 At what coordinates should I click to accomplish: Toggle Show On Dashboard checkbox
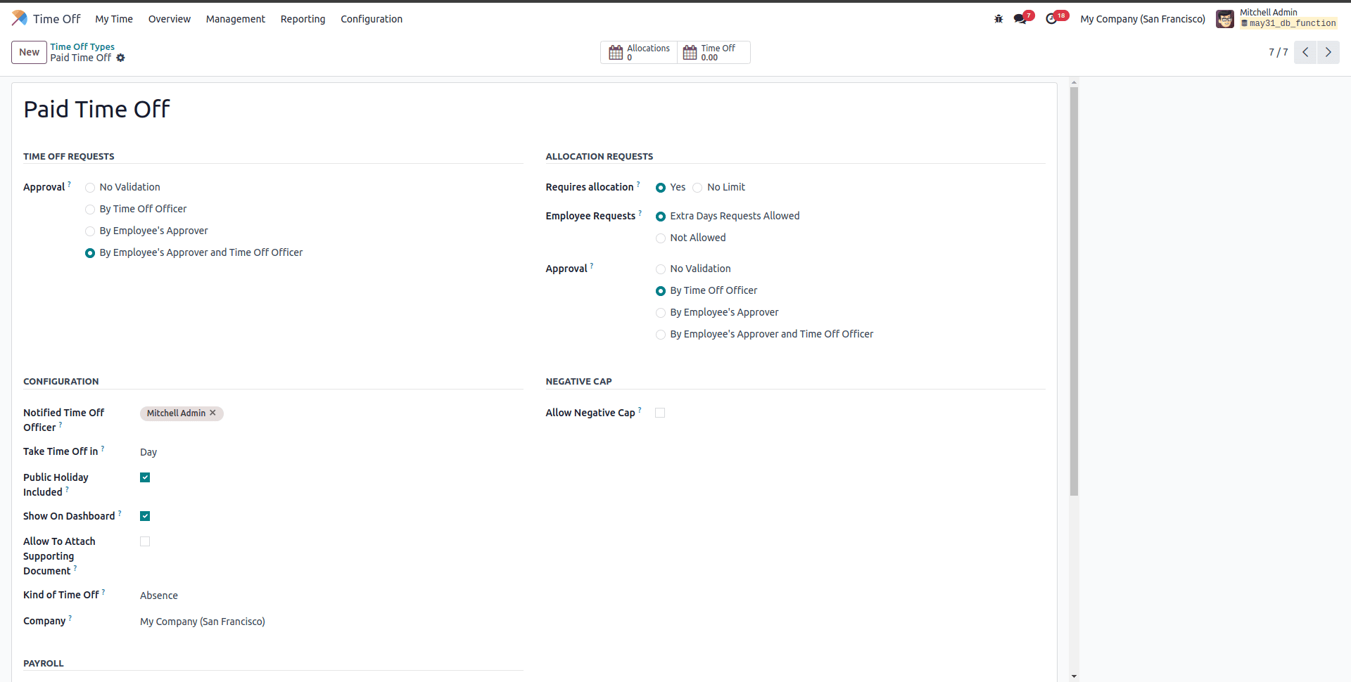pyautogui.click(x=145, y=516)
